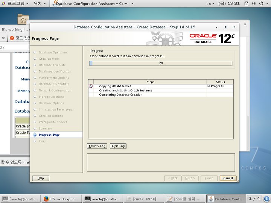The width and height of the screenshot is (271, 203).
Task: Click the Firefox icon in the taskbar
Action: point(46,199)
